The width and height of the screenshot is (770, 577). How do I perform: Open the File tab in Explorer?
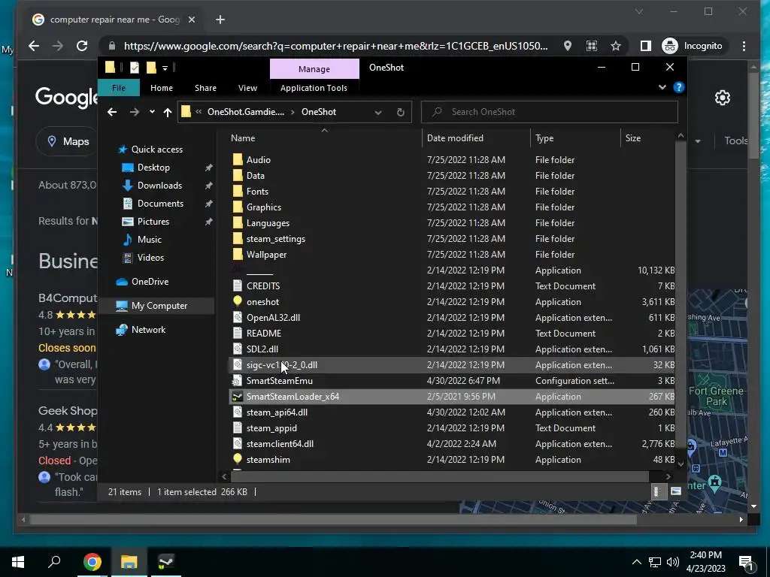pyautogui.click(x=119, y=88)
